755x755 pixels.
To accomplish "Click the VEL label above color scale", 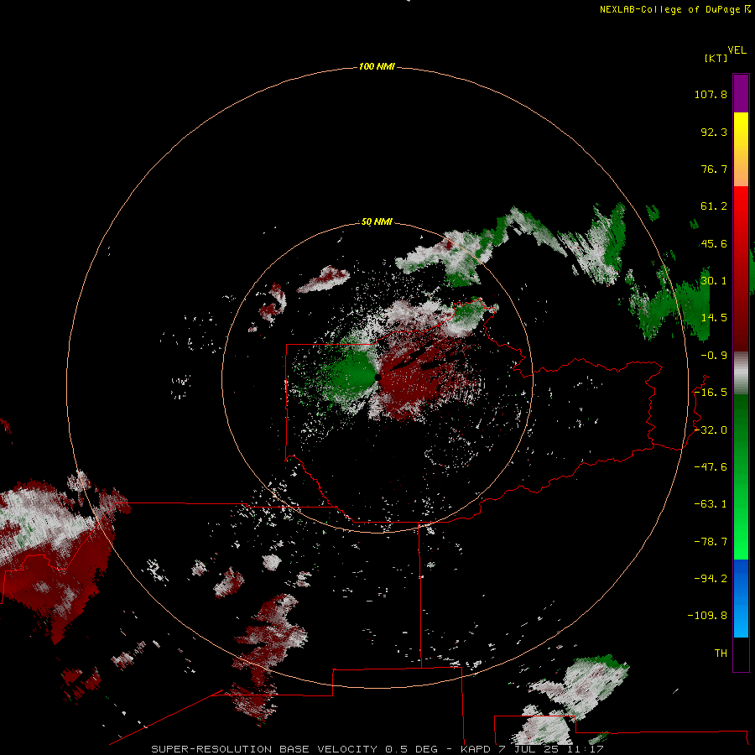I will [x=737, y=50].
